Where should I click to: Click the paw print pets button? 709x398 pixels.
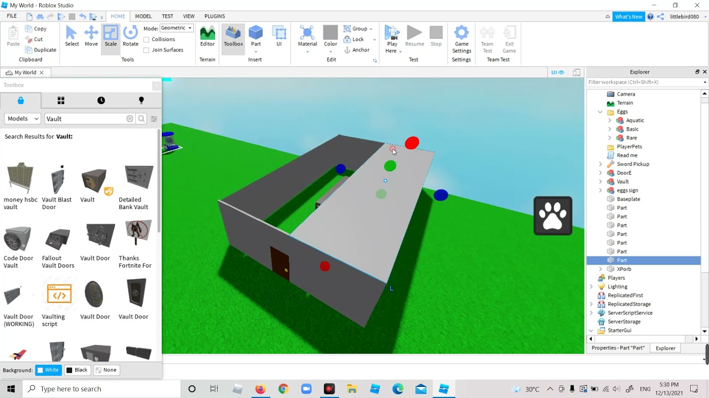click(553, 216)
